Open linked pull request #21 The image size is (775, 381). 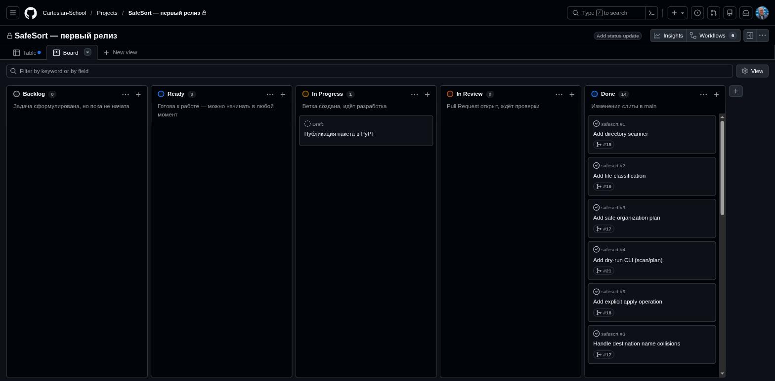(603, 271)
